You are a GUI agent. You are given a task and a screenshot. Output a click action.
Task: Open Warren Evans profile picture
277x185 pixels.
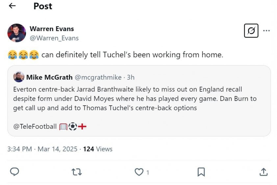point(16,33)
